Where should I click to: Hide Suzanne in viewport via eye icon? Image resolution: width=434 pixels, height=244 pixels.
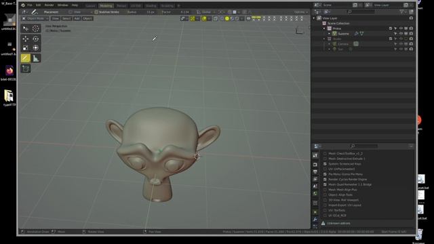pos(401,34)
